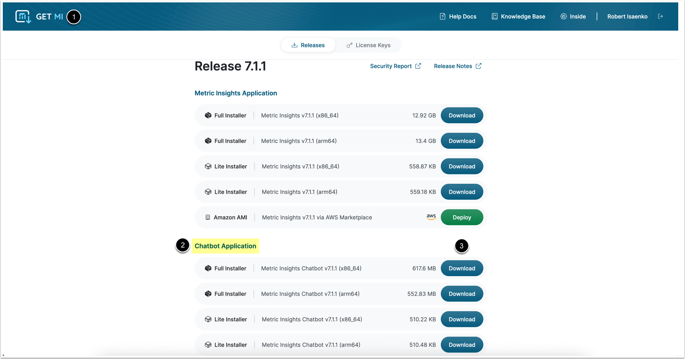
Task: Download the 558.87 KB Lite Installer
Action: click(x=462, y=166)
